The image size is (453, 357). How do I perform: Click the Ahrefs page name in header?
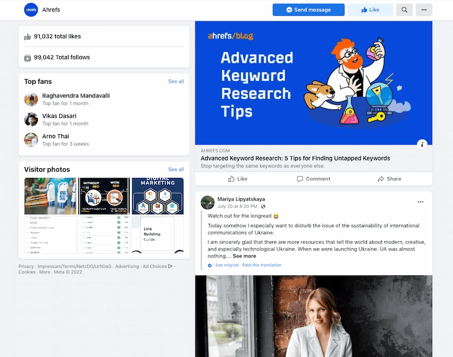[51, 10]
